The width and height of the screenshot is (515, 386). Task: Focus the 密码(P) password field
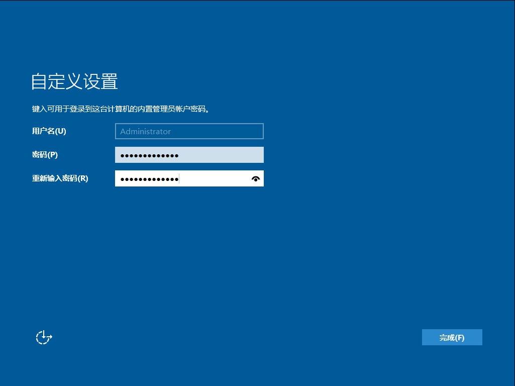coord(189,155)
